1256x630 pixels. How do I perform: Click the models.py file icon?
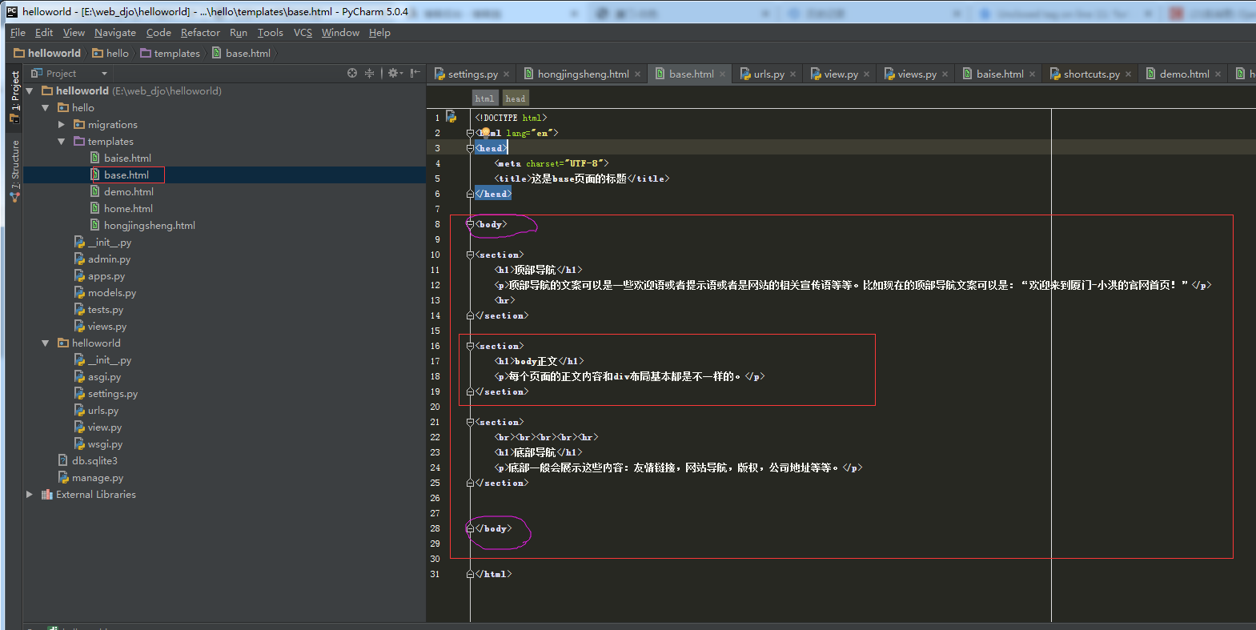(79, 293)
